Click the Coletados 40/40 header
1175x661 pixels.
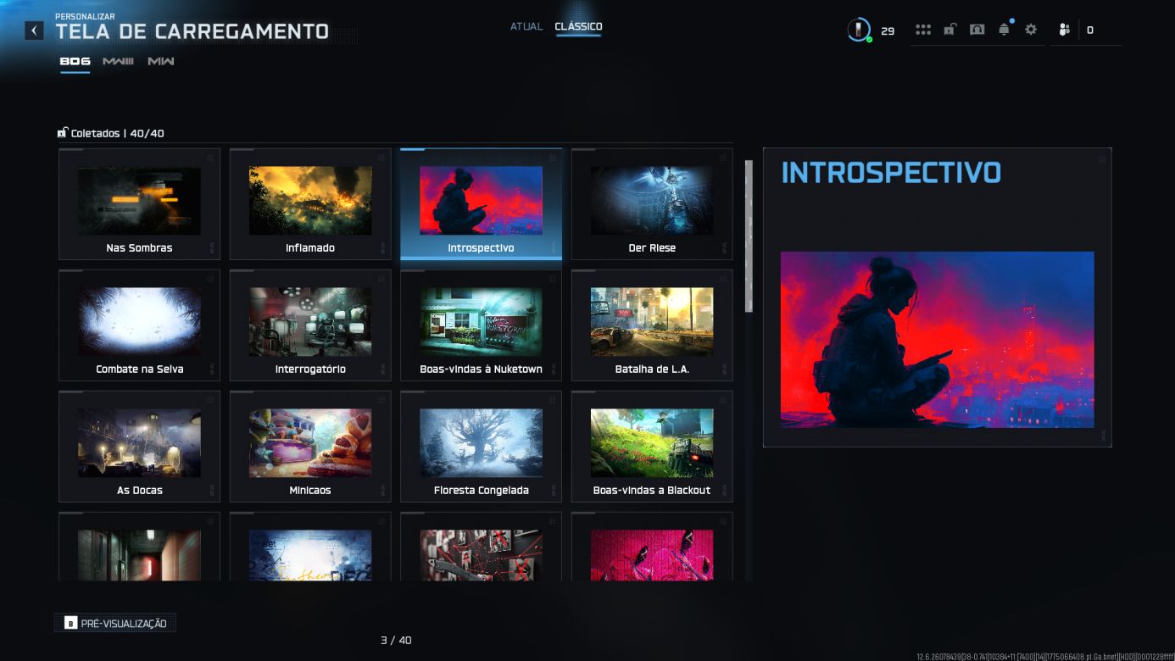click(x=111, y=133)
